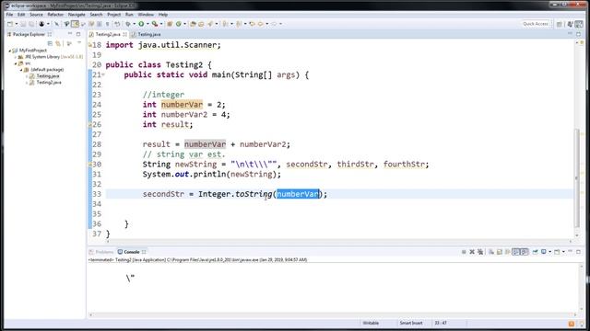Open the Help menu
The image size is (590, 331).
(x=163, y=15)
